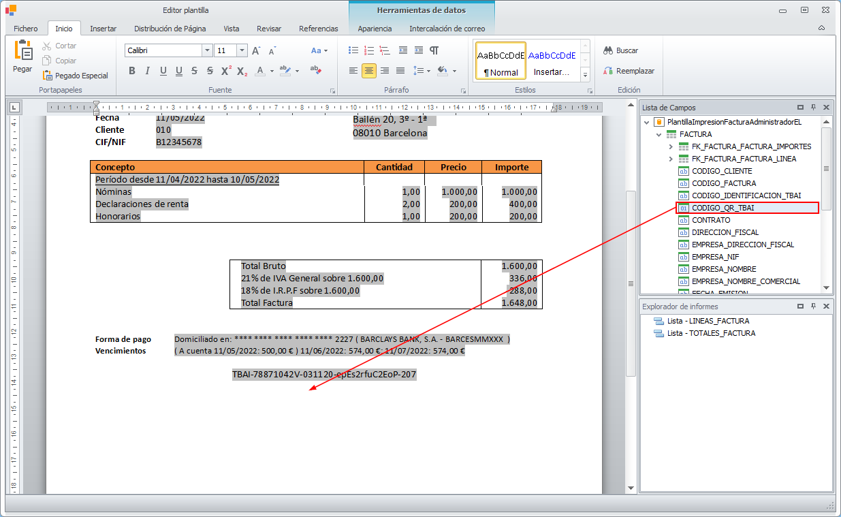The image size is (841, 517).
Task: Click the bulleted list icon
Action: [x=353, y=50]
